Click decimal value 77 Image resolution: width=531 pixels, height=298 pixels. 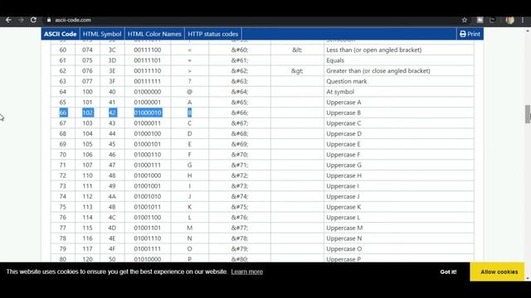(63, 228)
